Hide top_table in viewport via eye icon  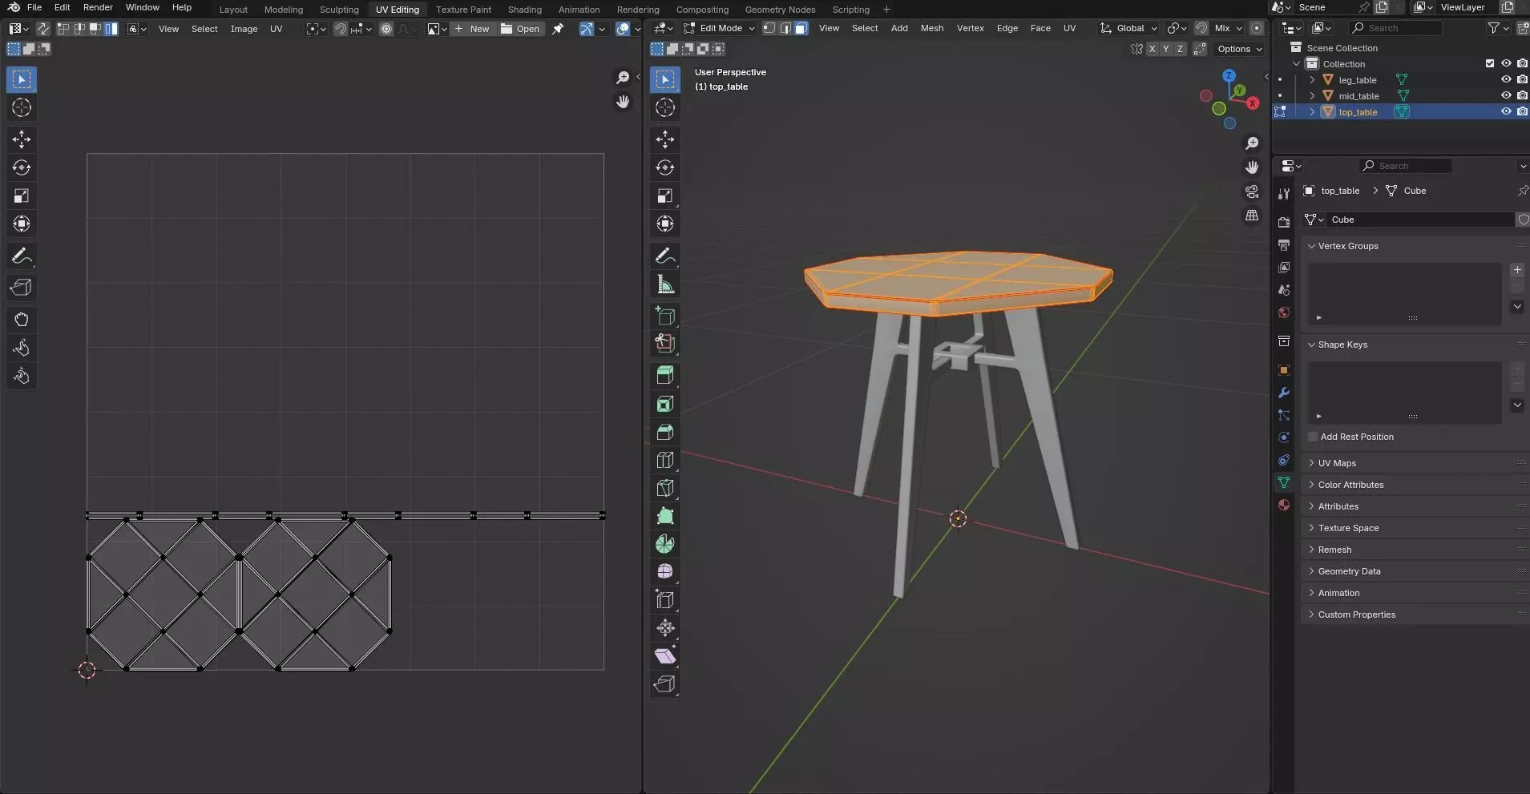click(x=1506, y=111)
